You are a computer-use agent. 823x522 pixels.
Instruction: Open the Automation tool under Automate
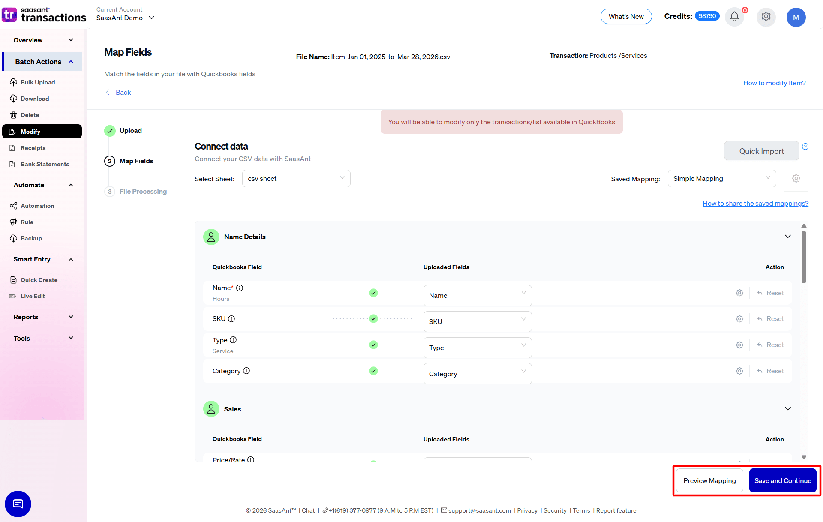(x=14, y=206)
